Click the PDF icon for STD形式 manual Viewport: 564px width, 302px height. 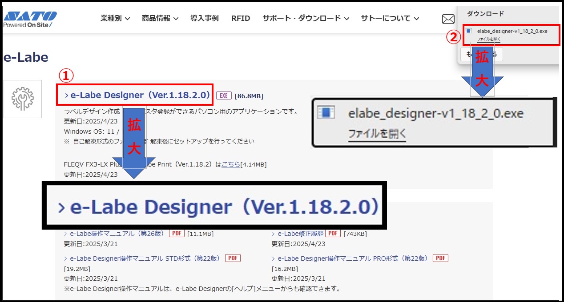pyautogui.click(x=233, y=258)
